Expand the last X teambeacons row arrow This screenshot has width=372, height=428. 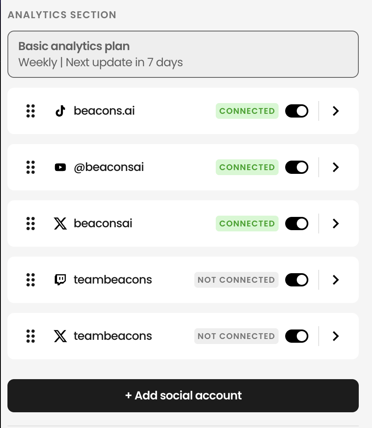336,336
